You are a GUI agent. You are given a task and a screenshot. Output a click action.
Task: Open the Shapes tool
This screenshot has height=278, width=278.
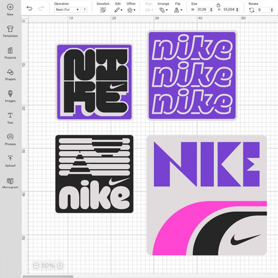click(10, 72)
